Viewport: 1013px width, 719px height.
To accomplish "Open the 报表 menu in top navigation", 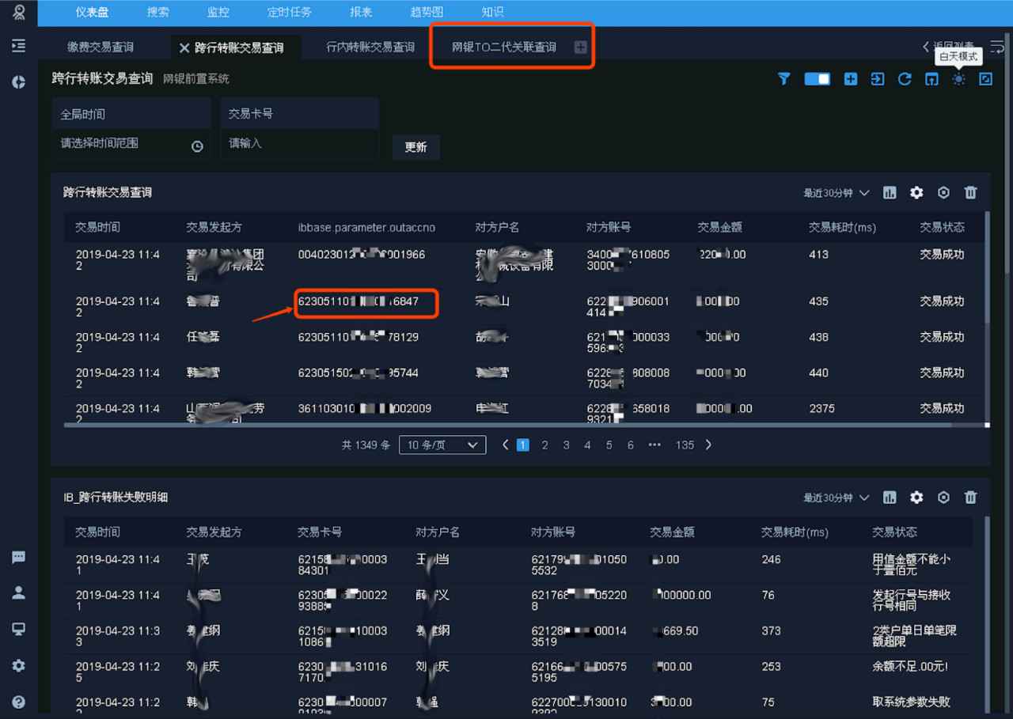I will click(x=361, y=12).
